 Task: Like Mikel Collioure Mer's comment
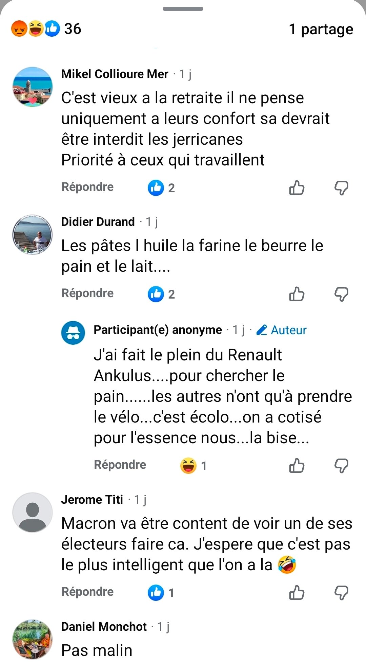pos(297,187)
